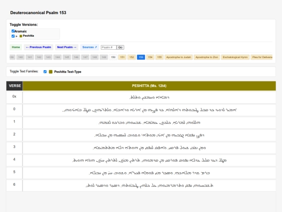Viewport: 282px width, 212px height.
Task: Go to the Home page
Action: click(16, 47)
